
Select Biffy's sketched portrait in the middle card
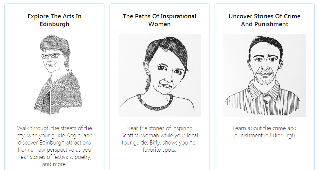160,75
